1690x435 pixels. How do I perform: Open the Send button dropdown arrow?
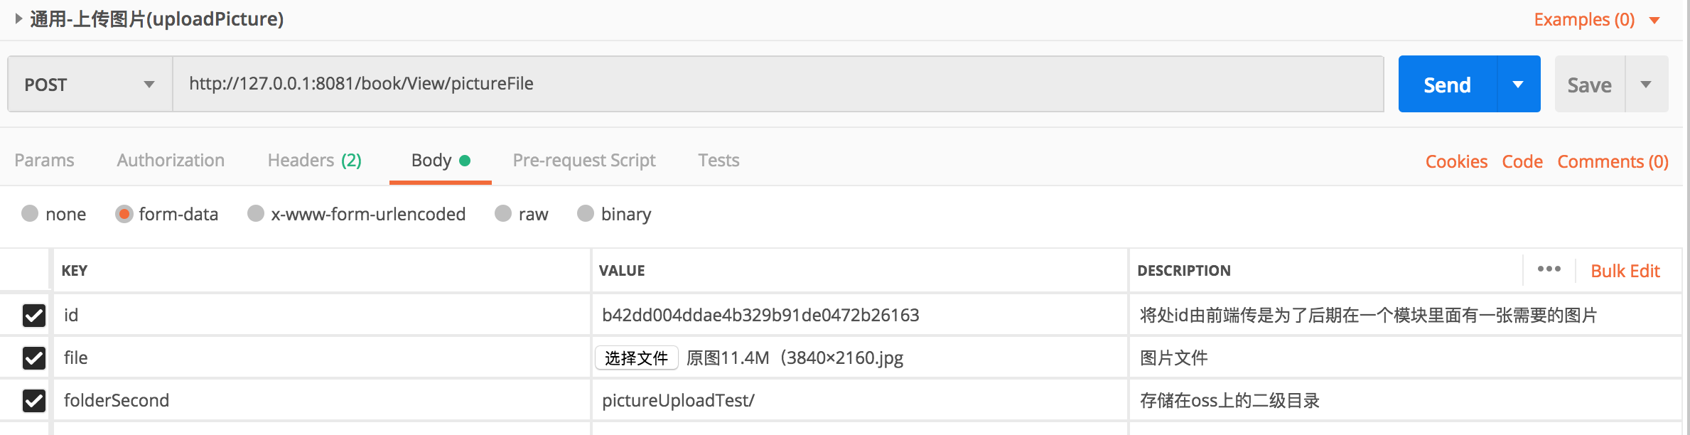click(1519, 83)
